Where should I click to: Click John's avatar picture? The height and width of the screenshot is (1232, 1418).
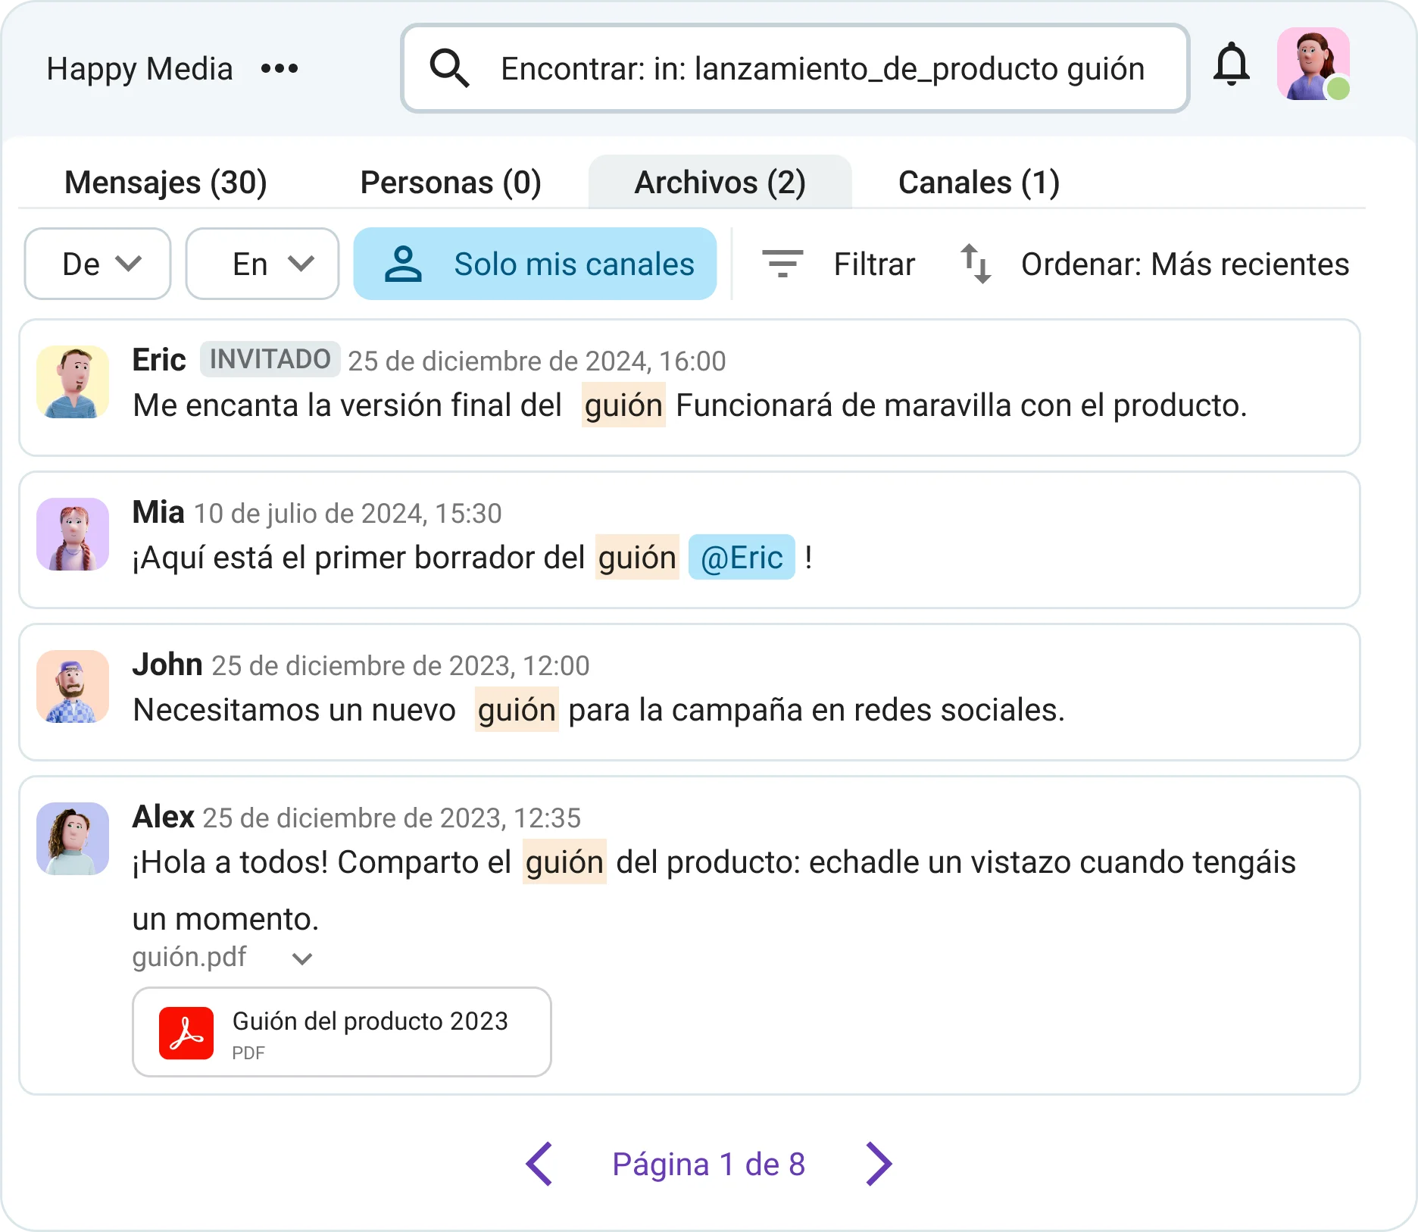[x=73, y=686]
